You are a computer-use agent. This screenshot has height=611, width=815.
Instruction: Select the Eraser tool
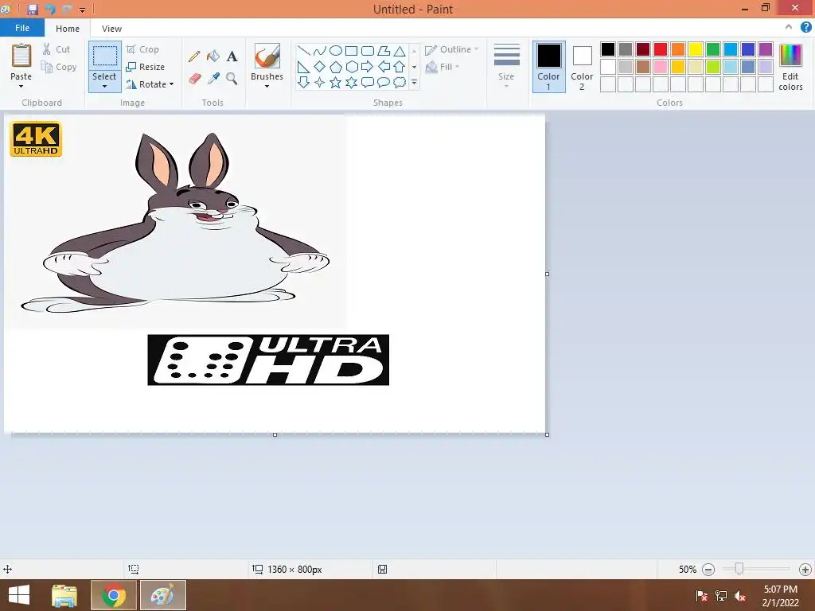195,79
